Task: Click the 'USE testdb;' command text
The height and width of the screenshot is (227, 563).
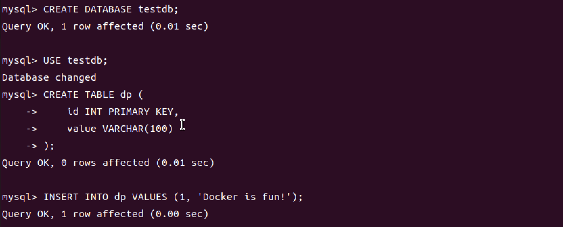Action: click(x=76, y=61)
